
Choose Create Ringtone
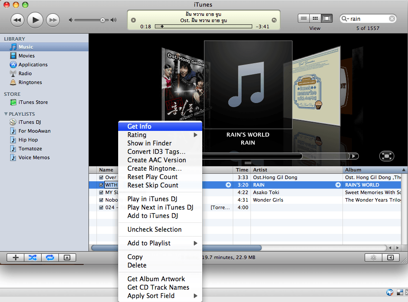click(x=160, y=168)
